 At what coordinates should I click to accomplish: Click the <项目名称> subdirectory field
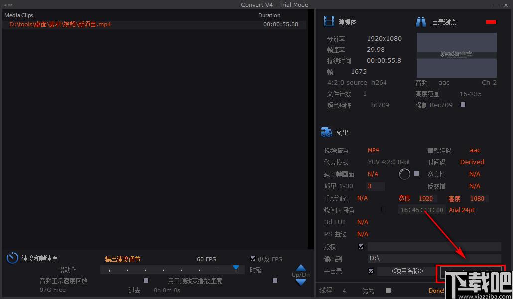(x=407, y=271)
